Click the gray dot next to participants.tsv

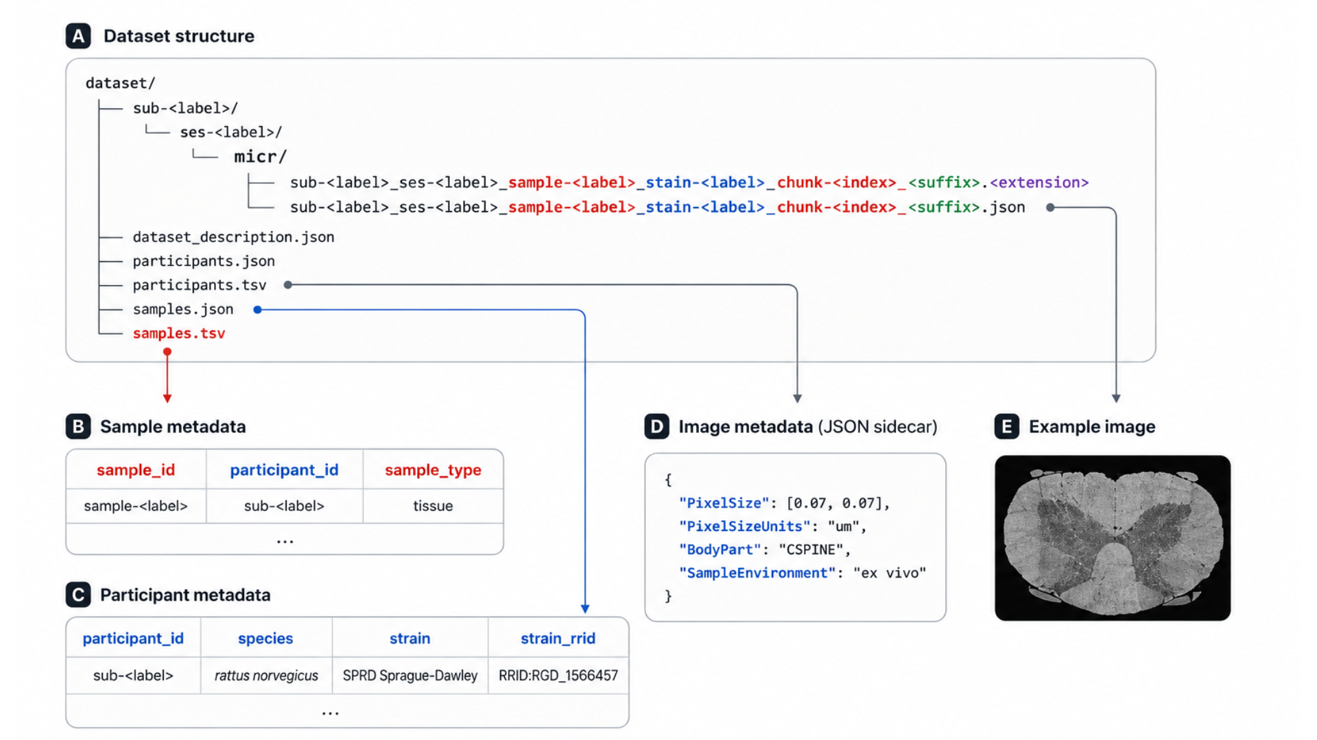point(288,285)
